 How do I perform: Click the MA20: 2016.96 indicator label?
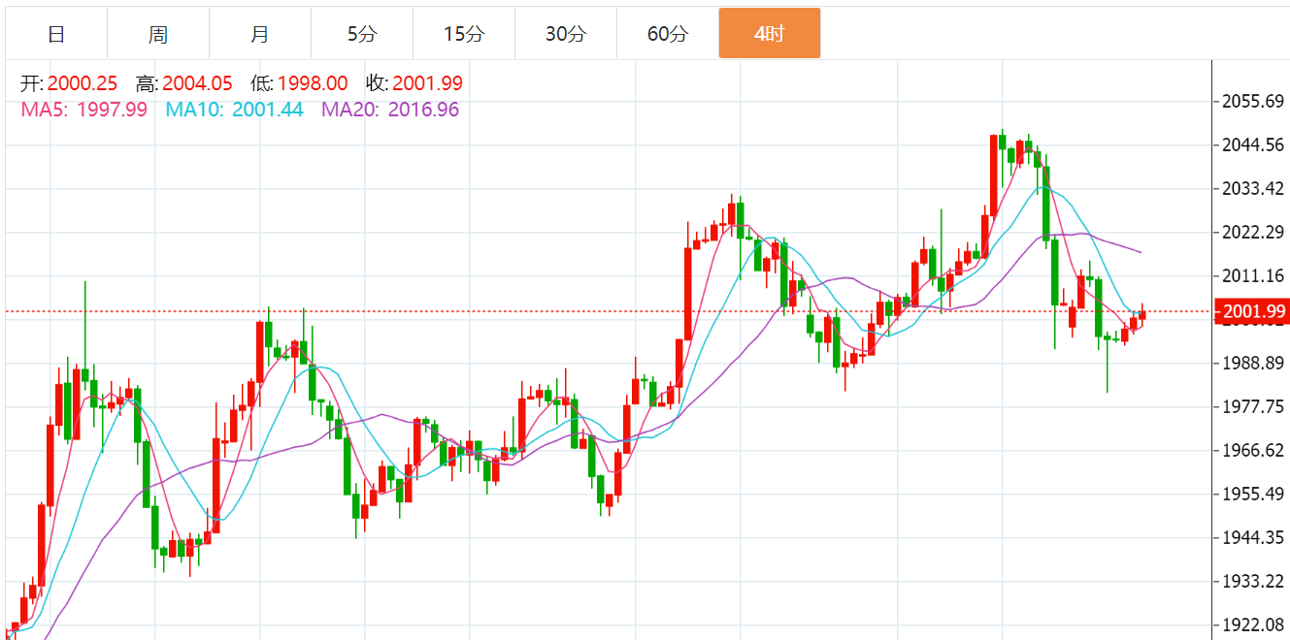pyautogui.click(x=390, y=110)
